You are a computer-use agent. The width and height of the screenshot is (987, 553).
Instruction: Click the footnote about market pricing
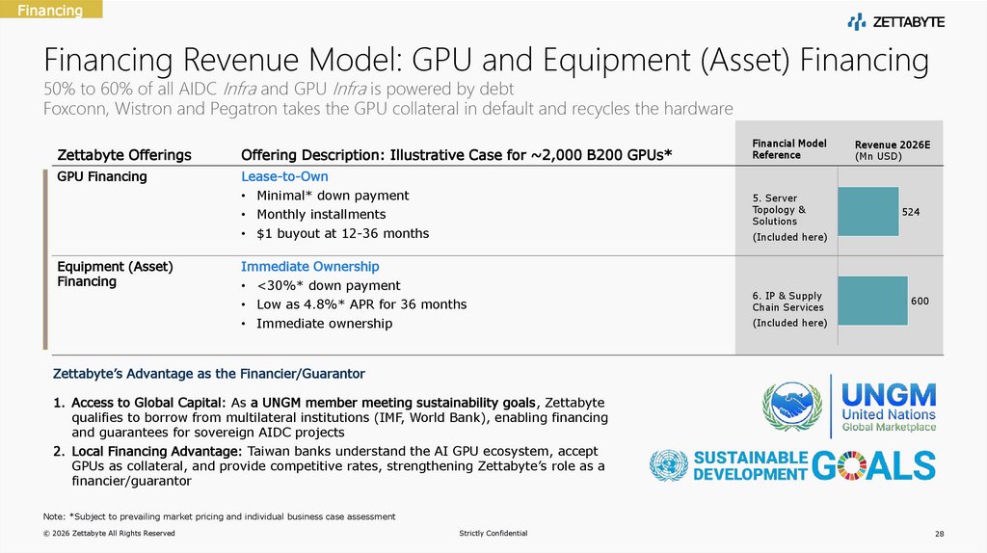pos(219,516)
